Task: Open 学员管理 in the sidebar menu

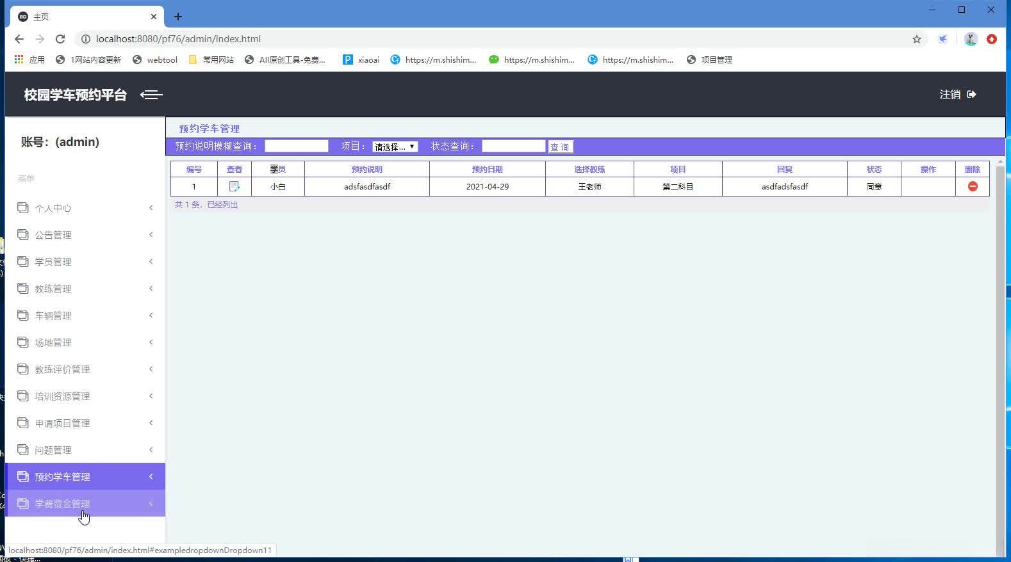Action: point(85,262)
